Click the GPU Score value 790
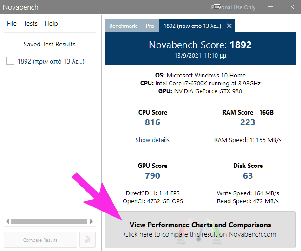Screen dimensions: 301x251 tap(152, 176)
